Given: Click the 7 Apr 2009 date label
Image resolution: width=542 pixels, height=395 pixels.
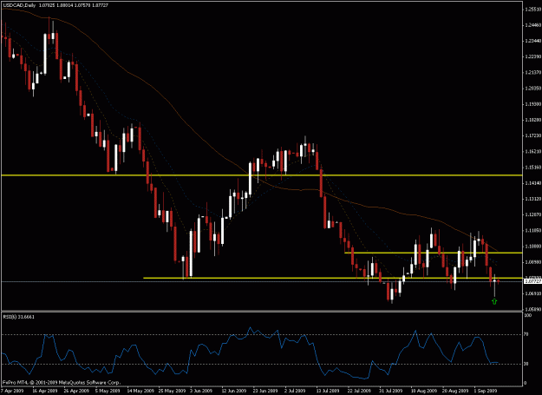Looking at the screenshot, I should (12, 391).
